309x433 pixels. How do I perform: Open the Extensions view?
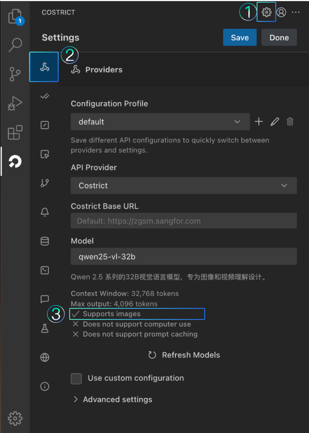pyautogui.click(x=15, y=132)
